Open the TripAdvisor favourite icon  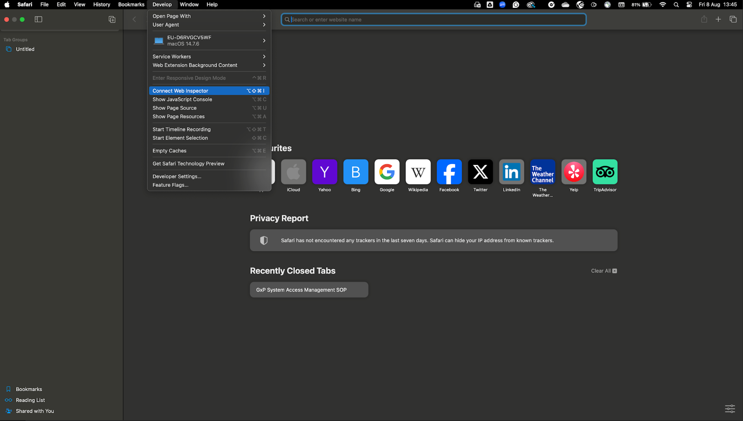(605, 172)
